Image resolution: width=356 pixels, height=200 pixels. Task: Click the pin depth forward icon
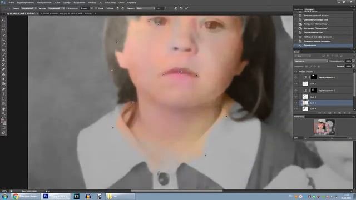[117, 8]
